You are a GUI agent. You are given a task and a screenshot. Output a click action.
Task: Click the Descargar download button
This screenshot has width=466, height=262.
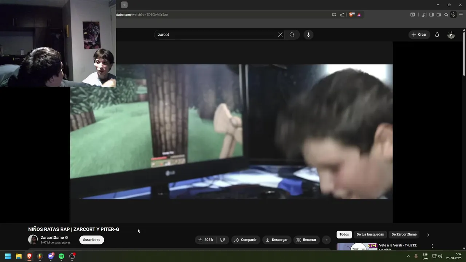277,240
